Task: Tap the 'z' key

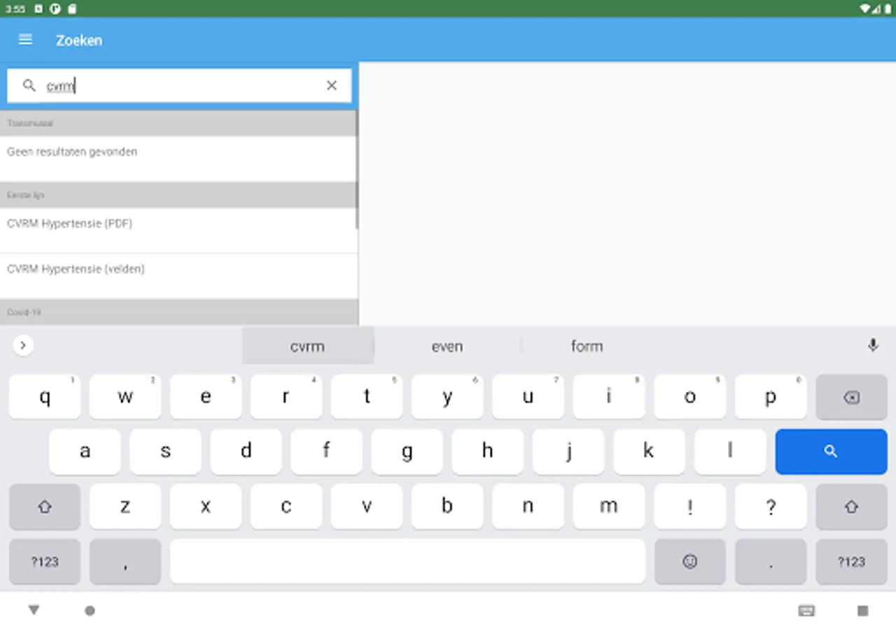Action: pyautogui.click(x=125, y=507)
